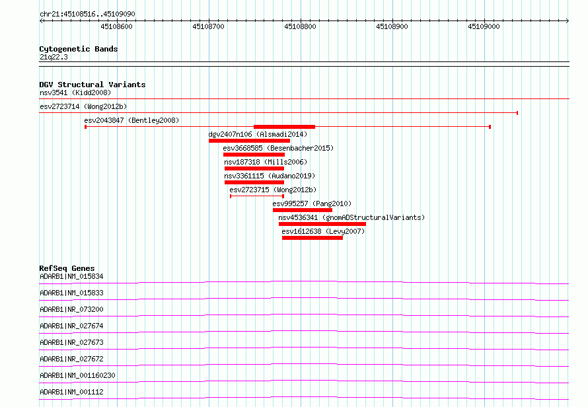
Task: Click the chr21:45108516..45109090 region label
Action: coord(87,14)
